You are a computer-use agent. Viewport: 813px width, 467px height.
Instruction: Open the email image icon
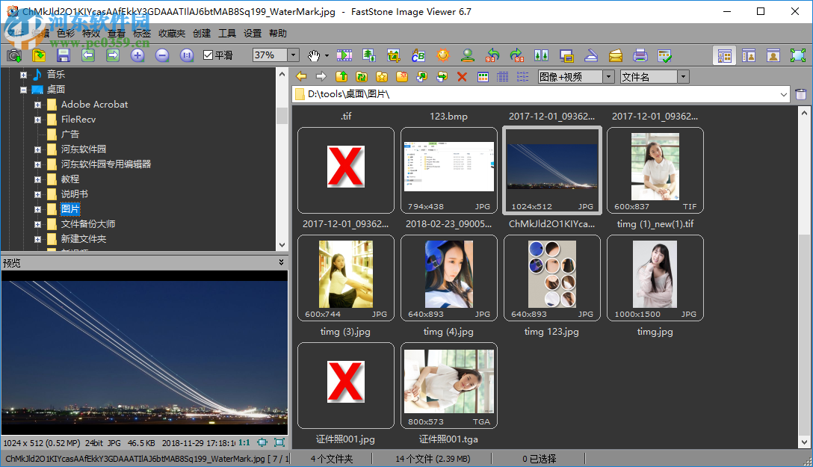coord(614,55)
